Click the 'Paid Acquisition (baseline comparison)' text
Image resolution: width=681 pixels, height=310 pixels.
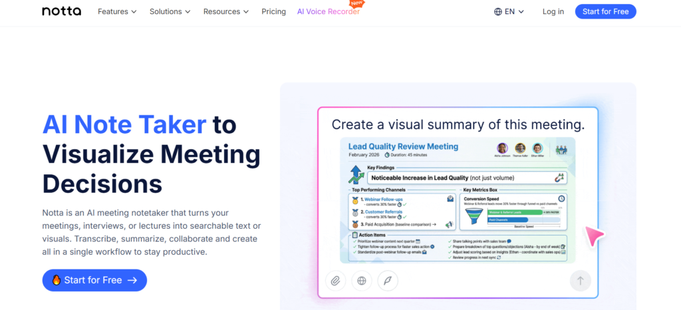pyautogui.click(x=398, y=224)
